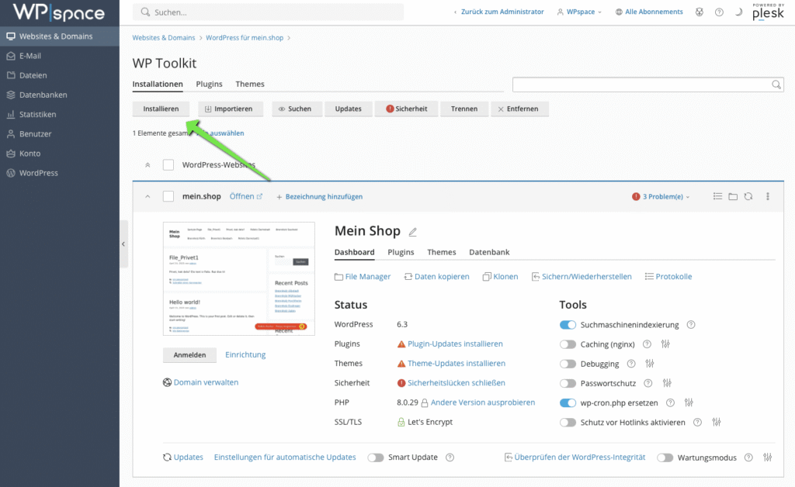
Task: Switch to the top Themes tab
Action: 250,84
